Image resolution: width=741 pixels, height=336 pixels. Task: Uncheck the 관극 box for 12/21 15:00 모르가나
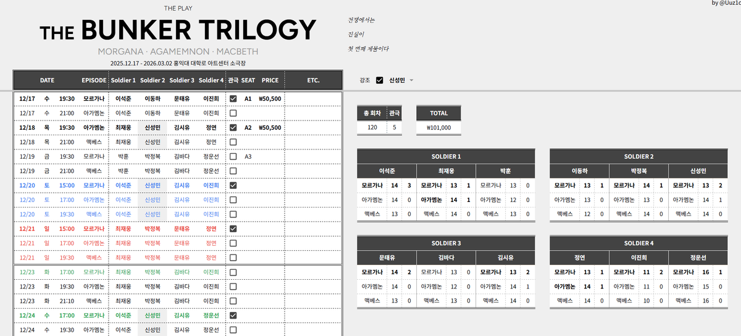(x=233, y=229)
